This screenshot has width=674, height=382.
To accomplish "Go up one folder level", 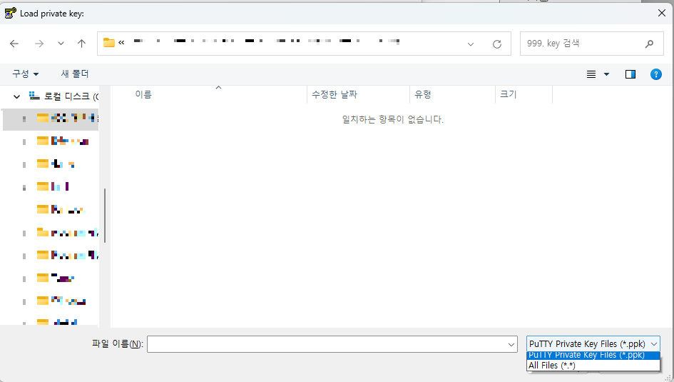I will (x=81, y=44).
